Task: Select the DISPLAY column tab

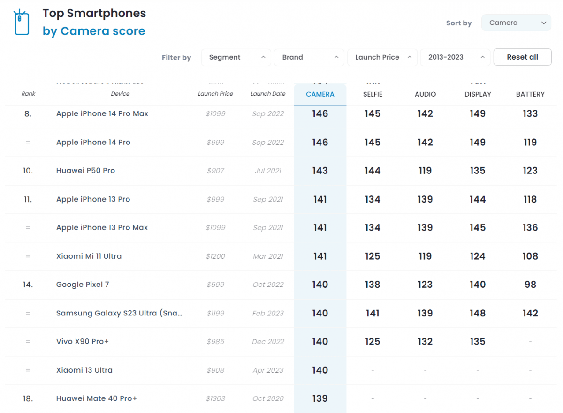Action: 478,94
